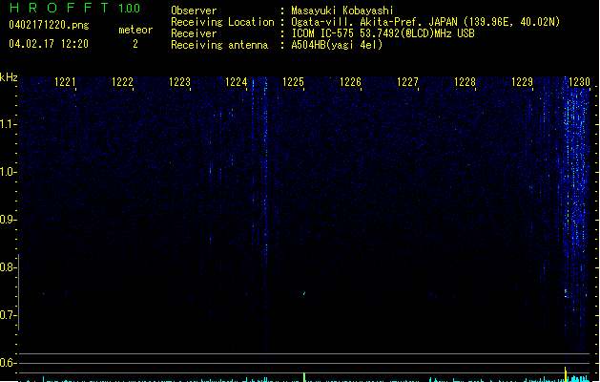
Task: Click the antenna value A504HB(yagi 4el)
Action: click(x=337, y=45)
